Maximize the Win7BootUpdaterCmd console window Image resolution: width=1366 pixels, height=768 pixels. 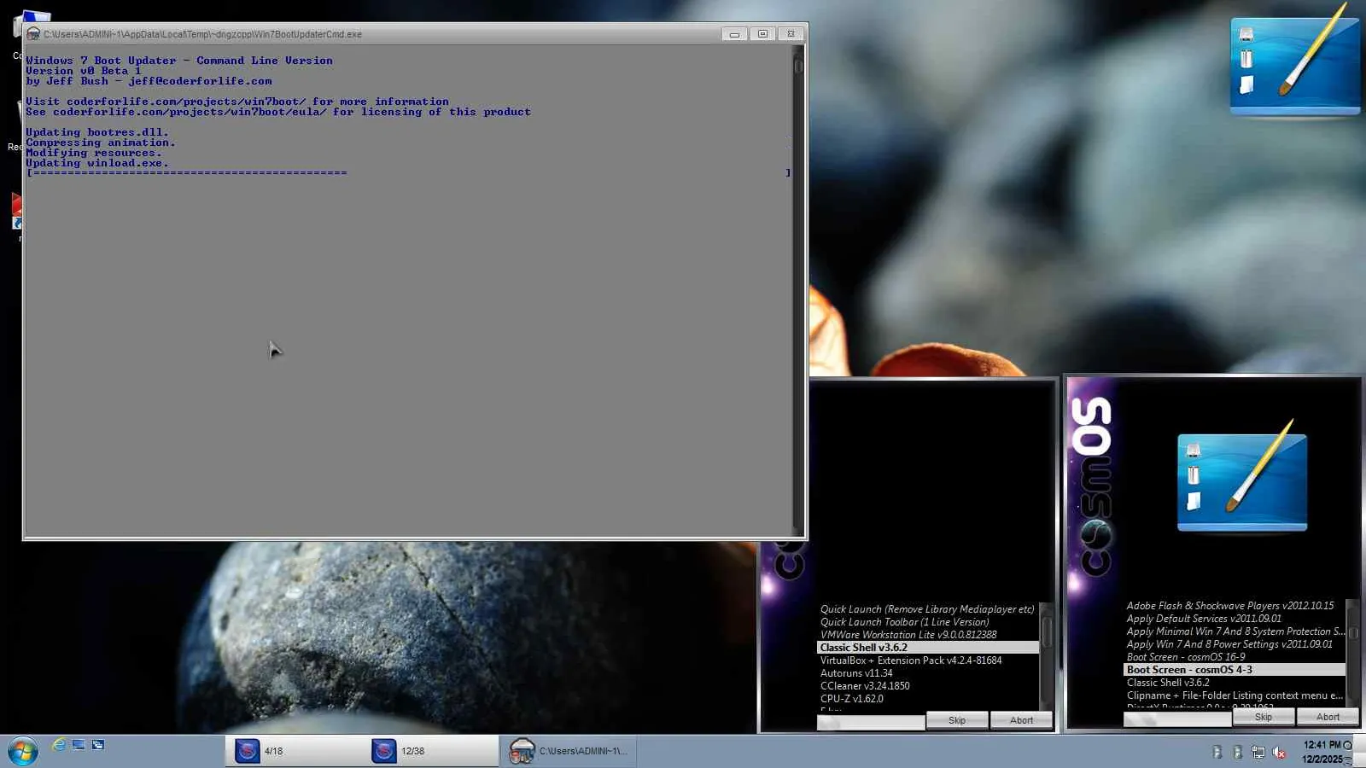coord(762,34)
